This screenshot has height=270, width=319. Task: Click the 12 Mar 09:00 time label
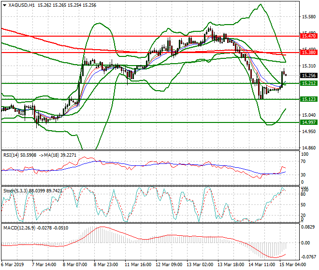click(x=169, y=265)
